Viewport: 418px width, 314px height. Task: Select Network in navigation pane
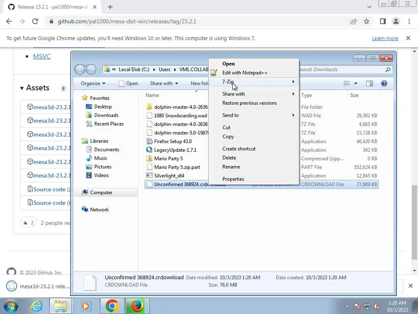(x=99, y=210)
